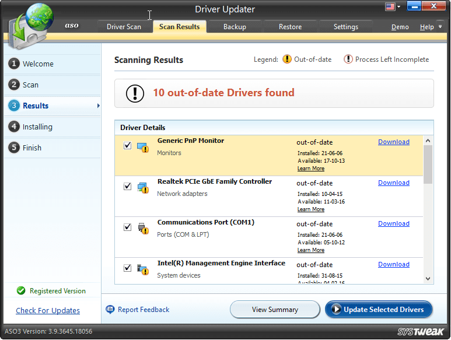Uncheck the Generic PnP Monitor checkbox
The width and height of the screenshot is (451, 340).
click(x=128, y=146)
